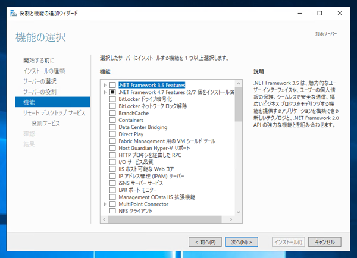Click the wizard title bar server icon
357x258 pixels.
pyautogui.click(x=14, y=13)
